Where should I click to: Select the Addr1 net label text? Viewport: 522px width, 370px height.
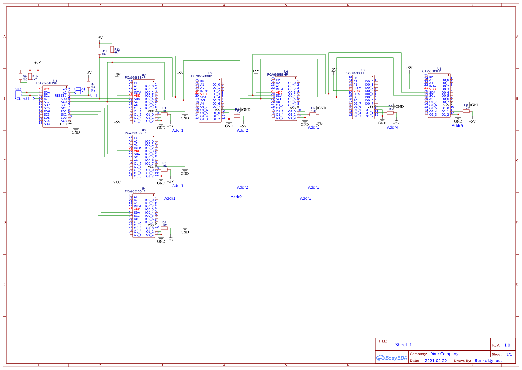[x=177, y=130]
